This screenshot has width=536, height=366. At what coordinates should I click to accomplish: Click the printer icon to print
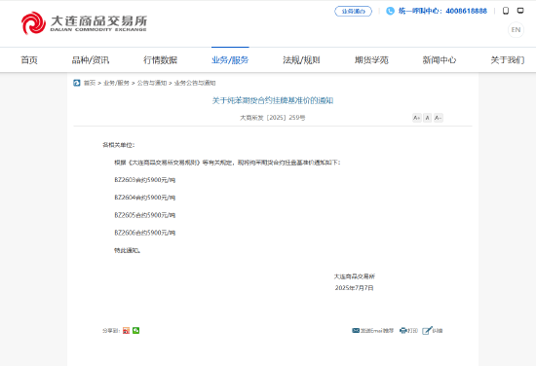pyautogui.click(x=403, y=331)
